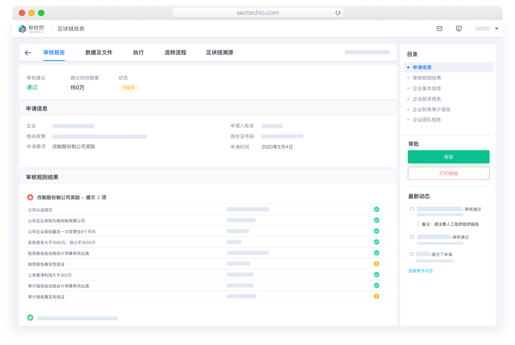Click warning icon for 验资报告真实性验证
This screenshot has width=515, height=345.
(x=377, y=264)
